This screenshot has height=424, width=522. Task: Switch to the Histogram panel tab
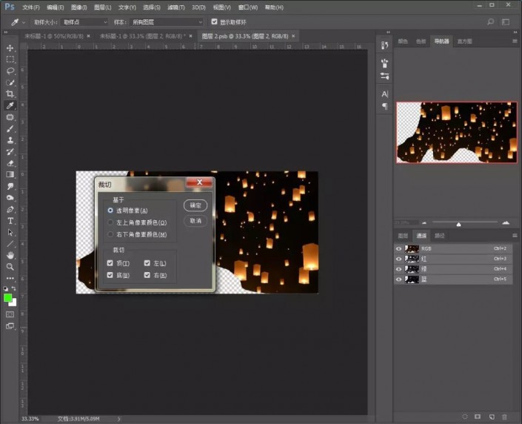tap(464, 42)
